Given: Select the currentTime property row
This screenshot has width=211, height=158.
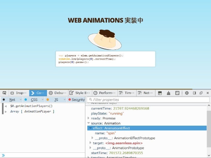Looking at the screenshot, I should point(146,108).
